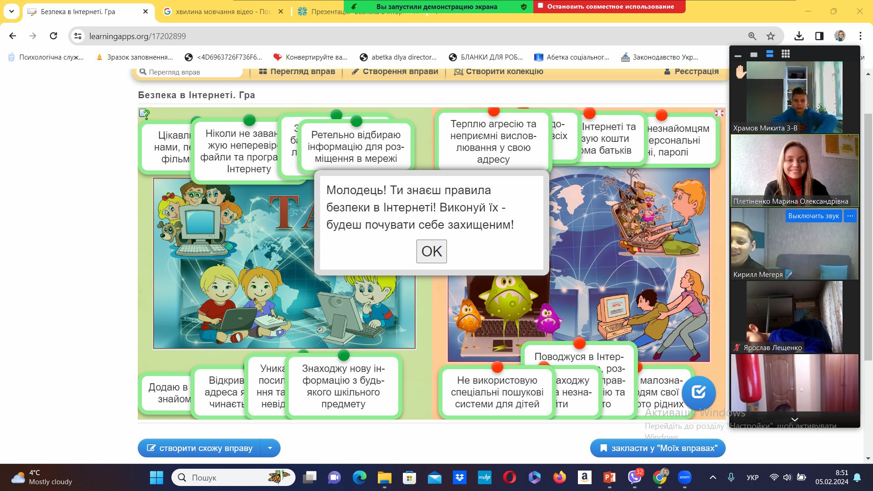Image resolution: width=873 pixels, height=491 pixels.
Task: Expand dropdown next to створити схожу вправу
Action: 270,448
